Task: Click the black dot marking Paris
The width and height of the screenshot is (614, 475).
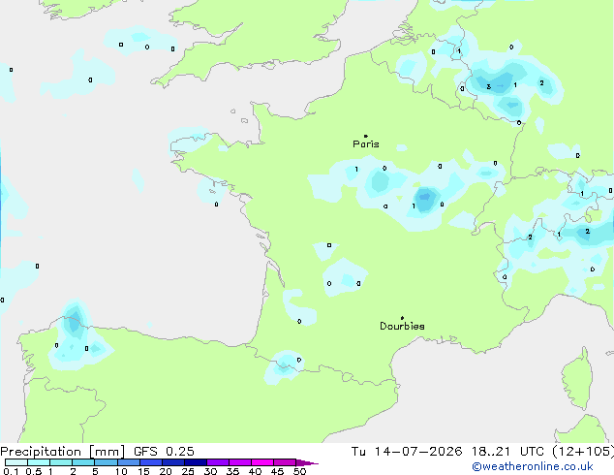Action: point(366,136)
